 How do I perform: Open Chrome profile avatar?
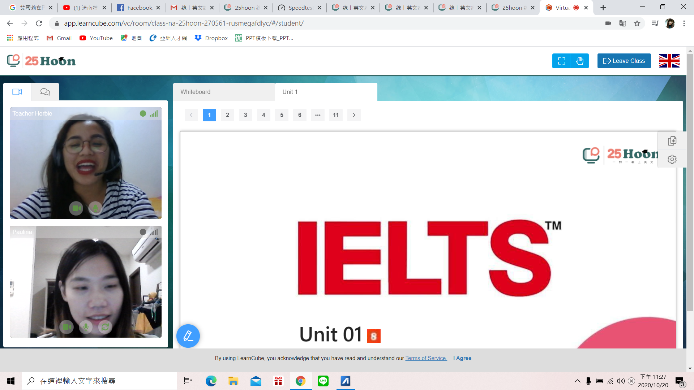[670, 23]
